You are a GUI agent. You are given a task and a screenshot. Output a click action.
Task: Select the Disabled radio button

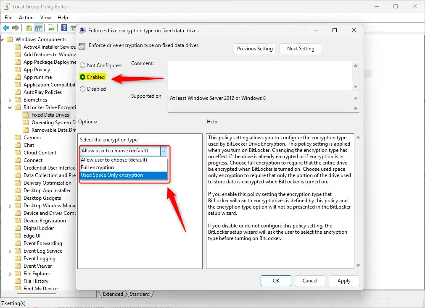pyautogui.click(x=83, y=89)
